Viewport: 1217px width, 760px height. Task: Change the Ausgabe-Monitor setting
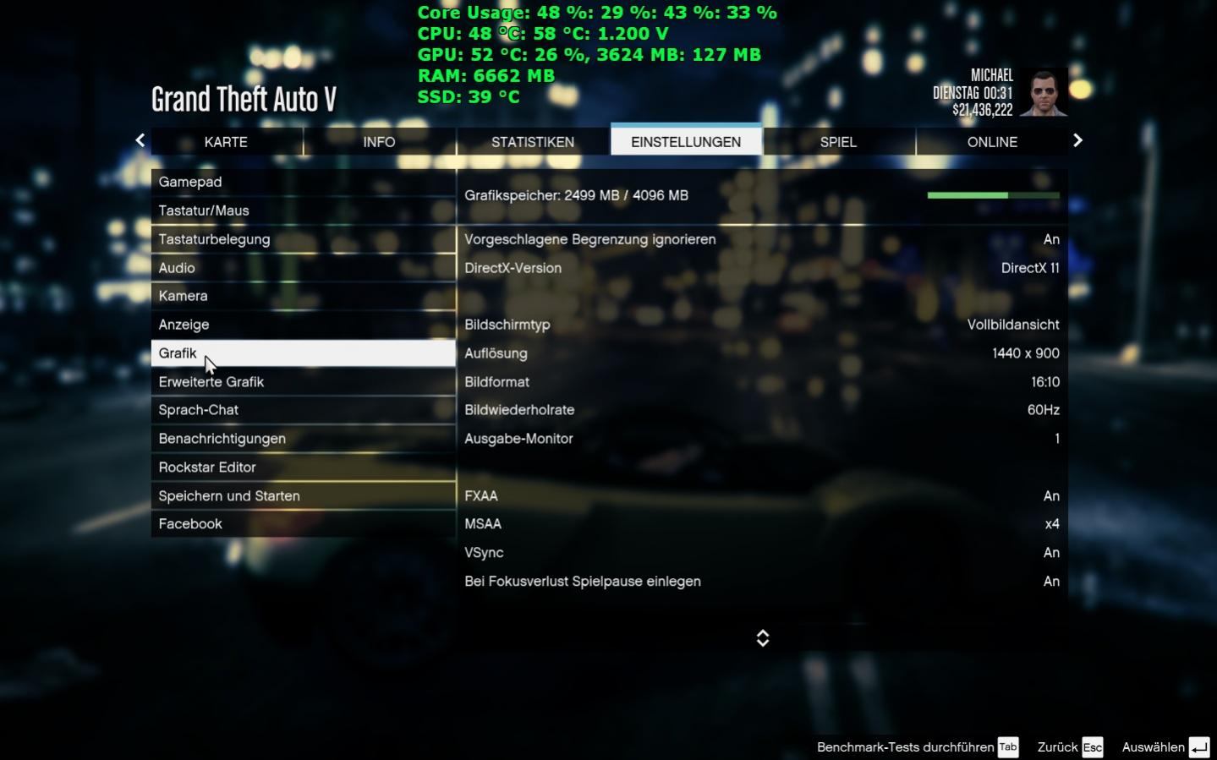point(762,439)
